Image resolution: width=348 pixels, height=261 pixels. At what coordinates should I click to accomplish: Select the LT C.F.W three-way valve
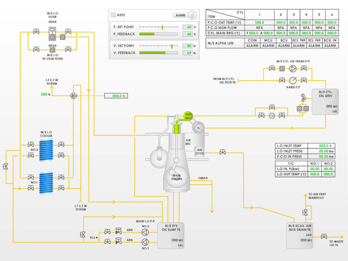click(74, 96)
